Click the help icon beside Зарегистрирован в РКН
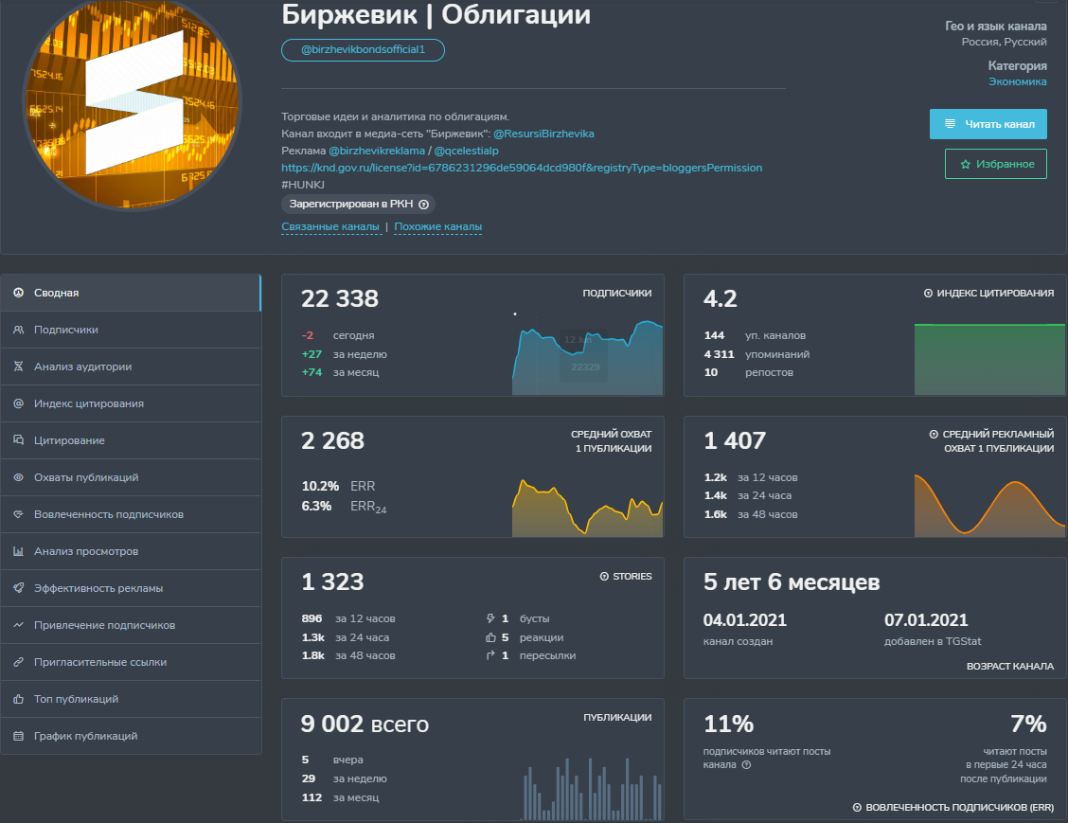Image resolution: width=1068 pixels, height=823 pixels. pos(423,205)
